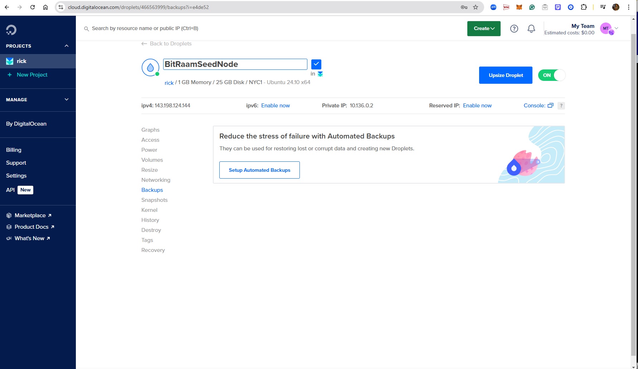Viewport: 638px width, 369px height.
Task: Open the Snapshots tab
Action: pos(154,200)
